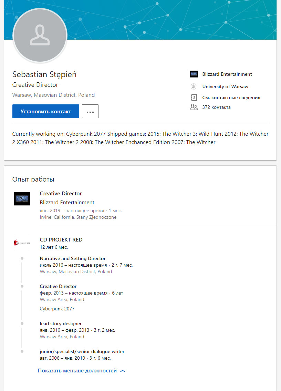Click the location Warsaw, Masovian District, Poland in header

(54, 95)
